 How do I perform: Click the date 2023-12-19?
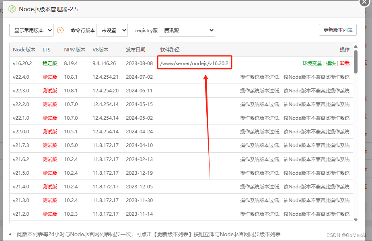(x=140, y=173)
